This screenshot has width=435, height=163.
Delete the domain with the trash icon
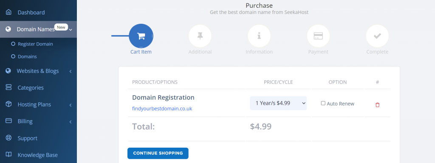click(377, 105)
